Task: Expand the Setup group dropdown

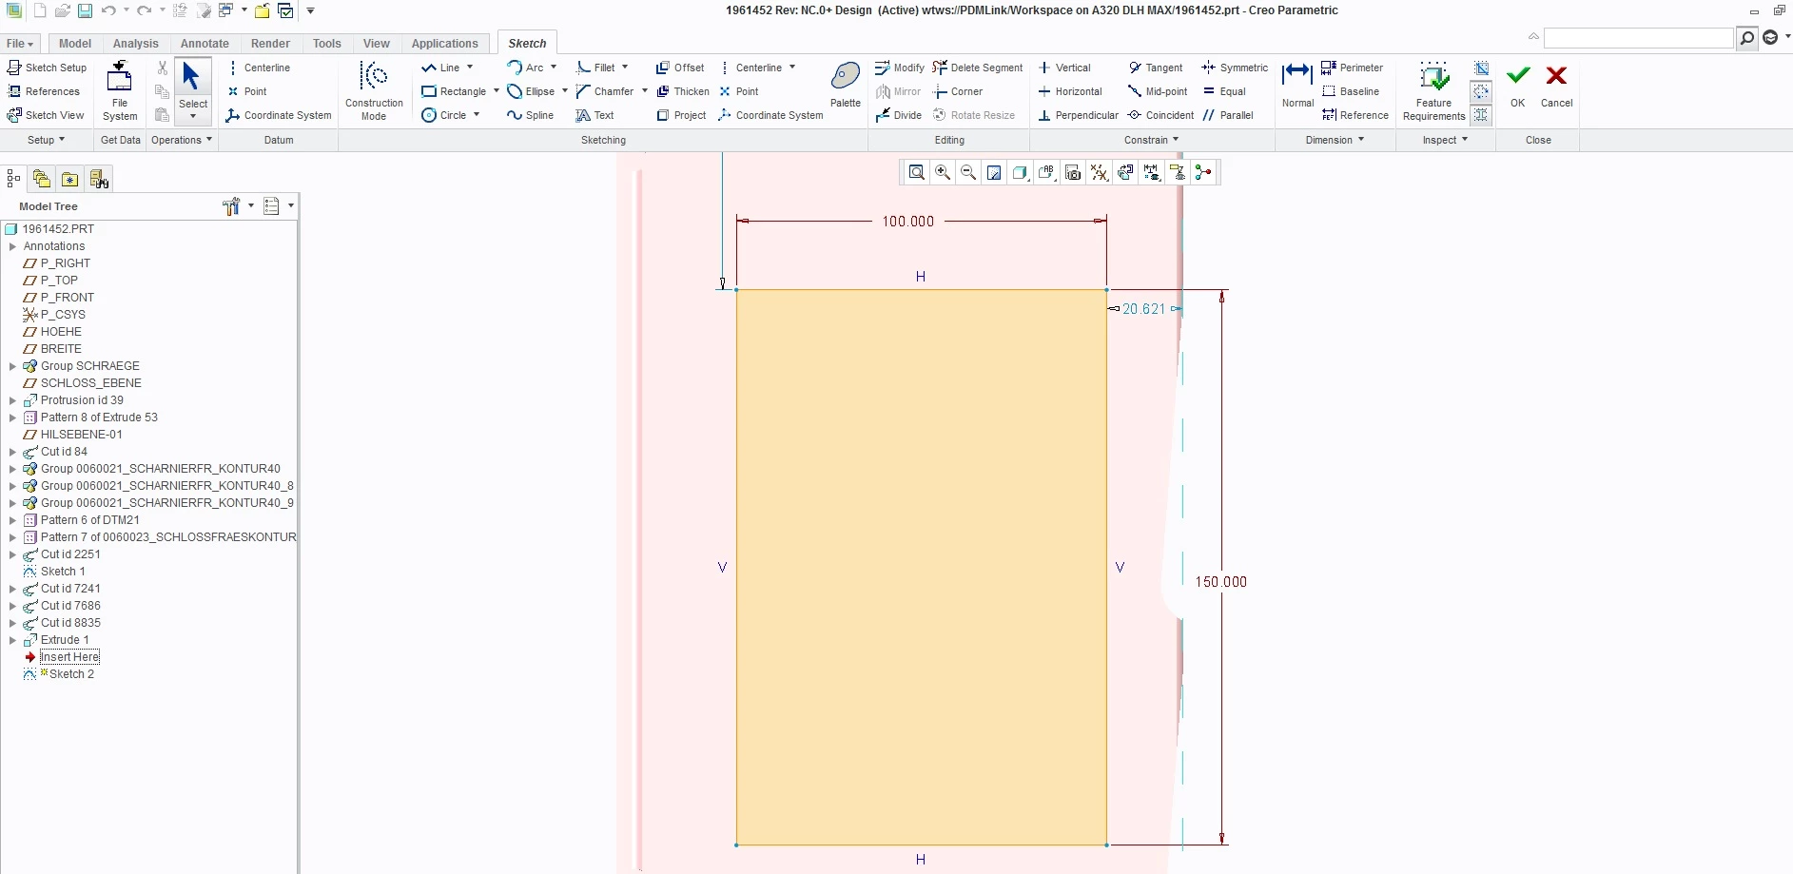Action: 46,140
